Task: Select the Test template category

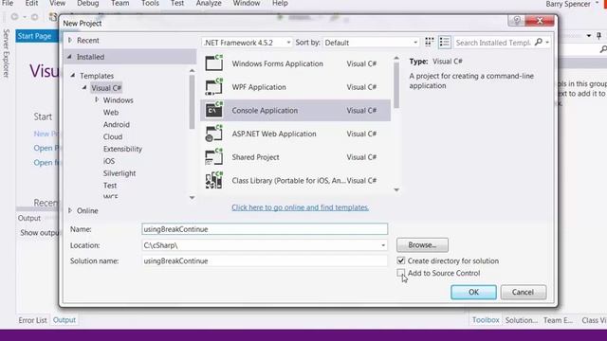Action: 110,186
